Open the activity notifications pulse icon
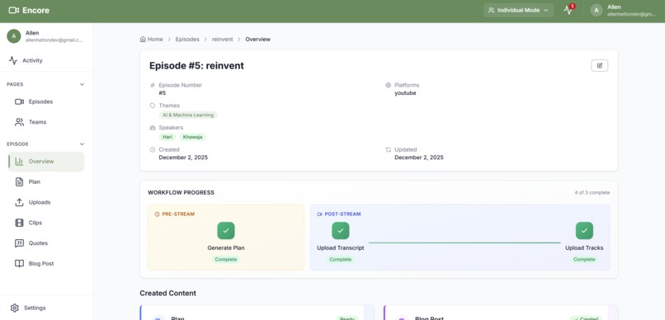The width and height of the screenshot is (665, 320). tap(568, 10)
